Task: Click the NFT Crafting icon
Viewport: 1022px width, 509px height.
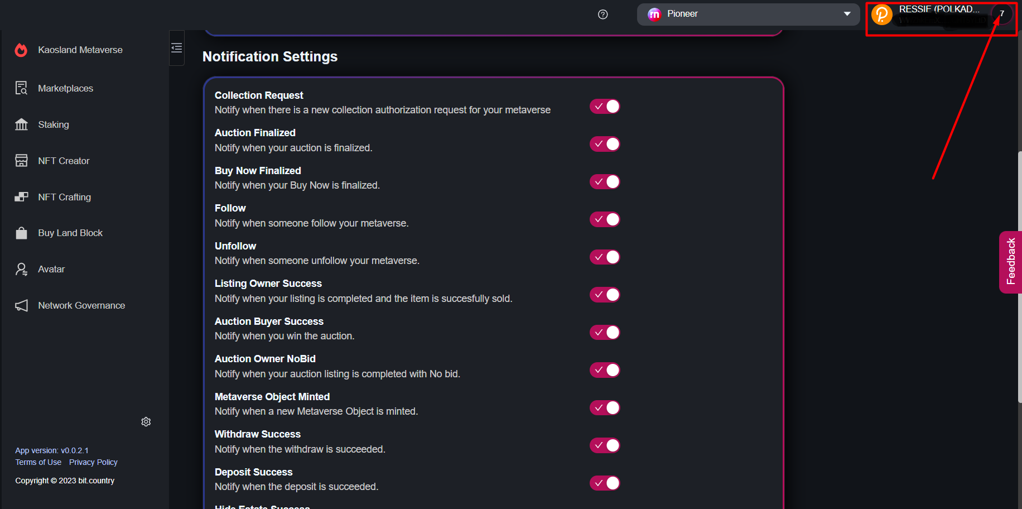Action: tap(21, 197)
